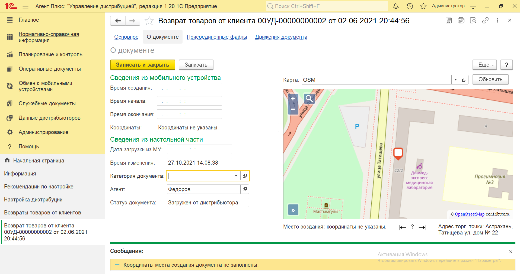The image size is (520, 274).
Task: Open the Администрирование section
Action: [x=52, y=132]
